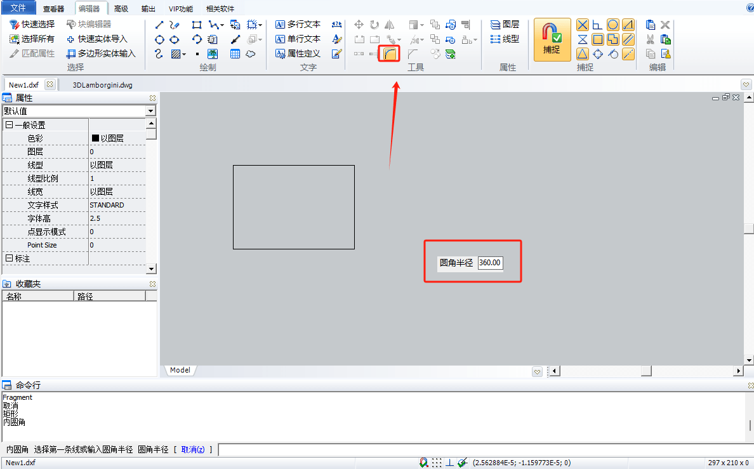Click the 多行文本 button
Image resolution: width=754 pixels, height=469 pixels.
298,25
